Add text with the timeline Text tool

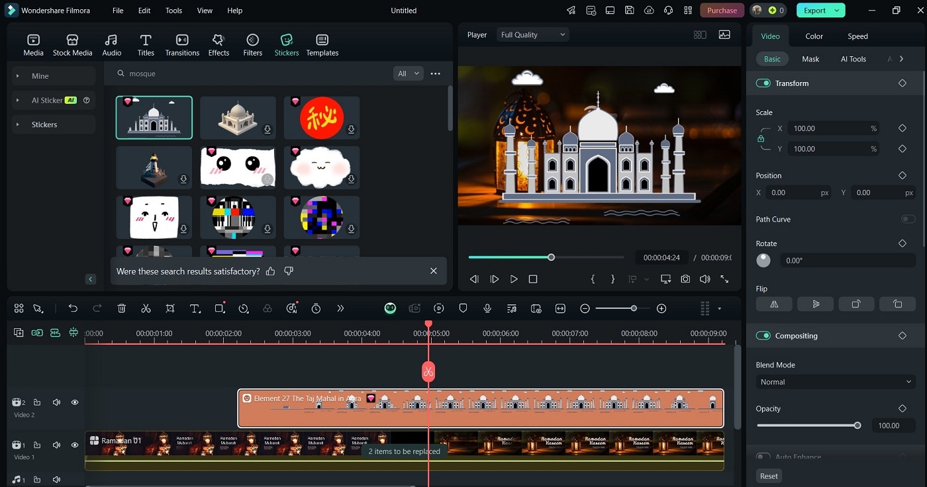coord(195,308)
